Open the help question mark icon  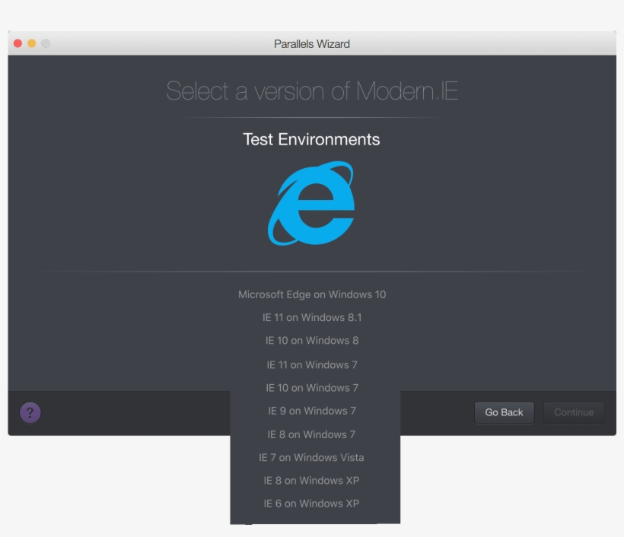(x=30, y=412)
